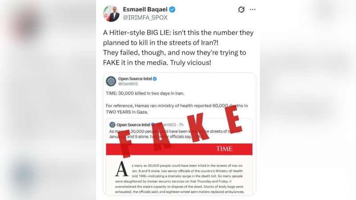
Task: Click the small avatar in the nested quote
Action: 112,125
